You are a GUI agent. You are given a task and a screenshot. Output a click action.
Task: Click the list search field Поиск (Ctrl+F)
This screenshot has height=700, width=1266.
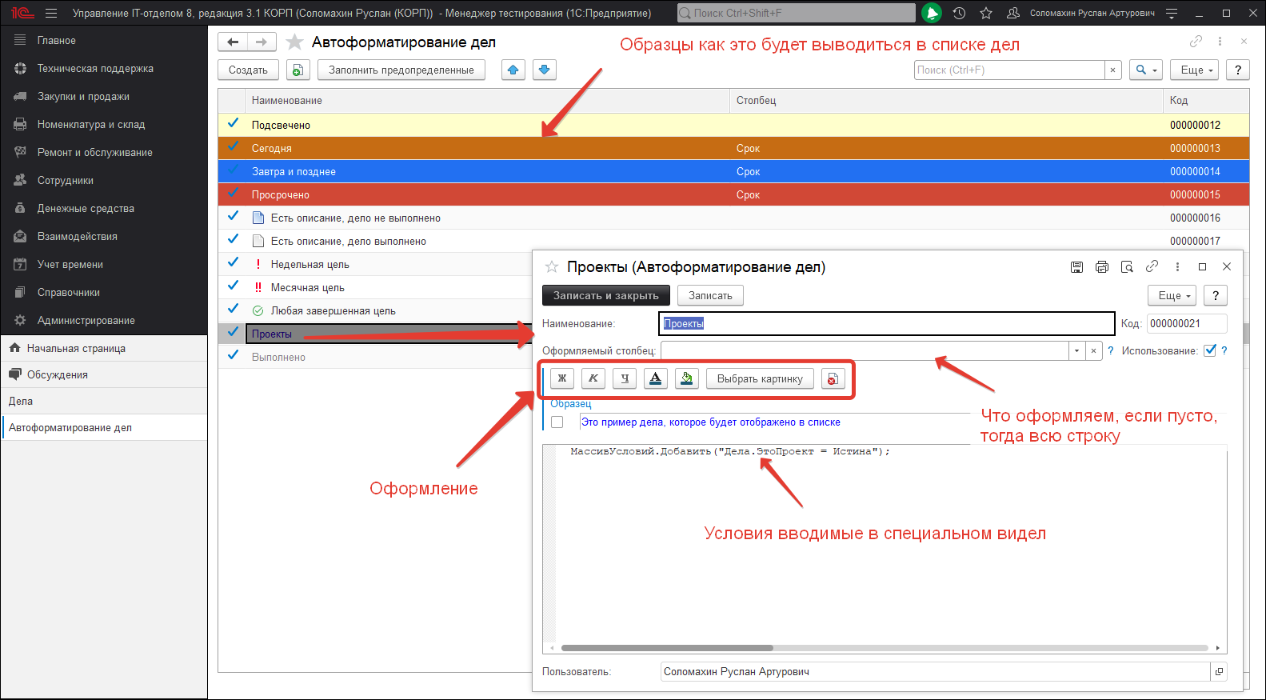1009,70
